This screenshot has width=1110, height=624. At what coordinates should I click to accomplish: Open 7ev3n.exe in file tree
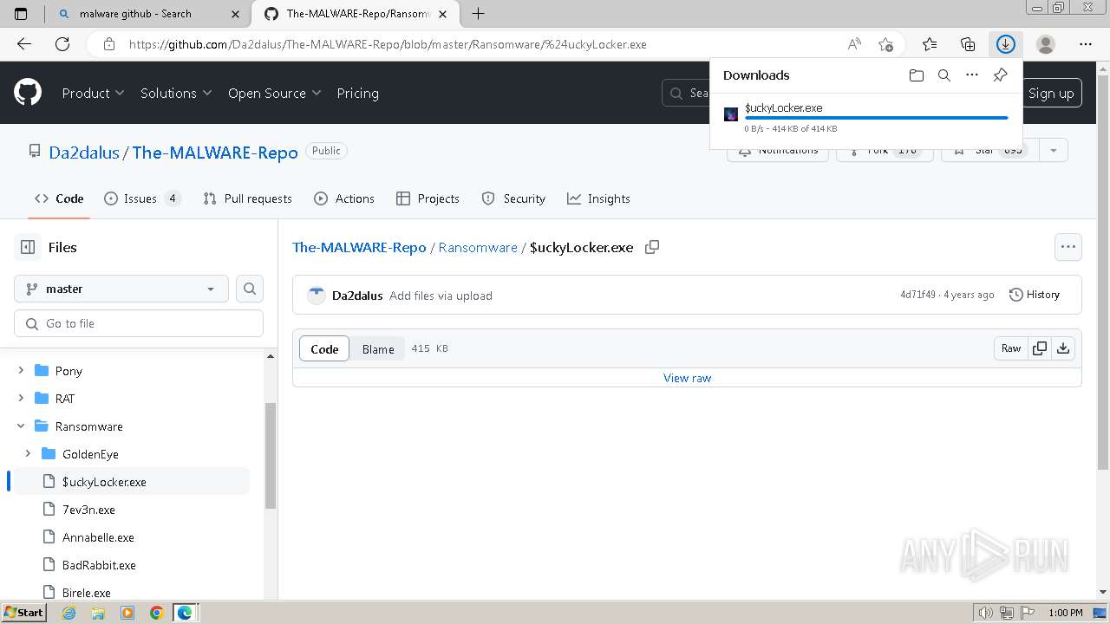pyautogui.click(x=88, y=510)
